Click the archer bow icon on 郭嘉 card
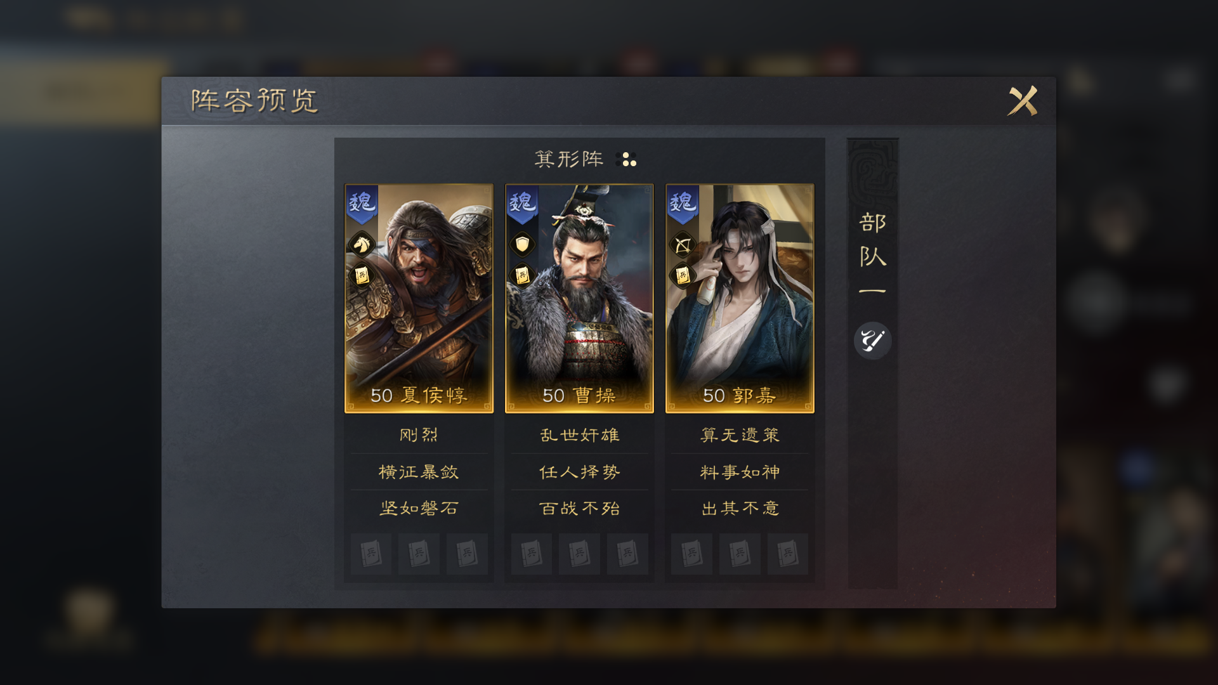 point(683,244)
